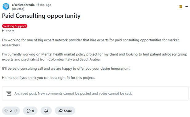Click the Paid Consulting opportunity title

[x=41, y=16]
